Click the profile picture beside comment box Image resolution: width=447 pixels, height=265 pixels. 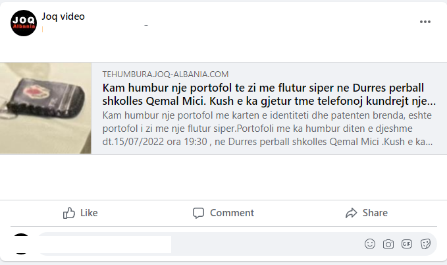tap(21, 243)
